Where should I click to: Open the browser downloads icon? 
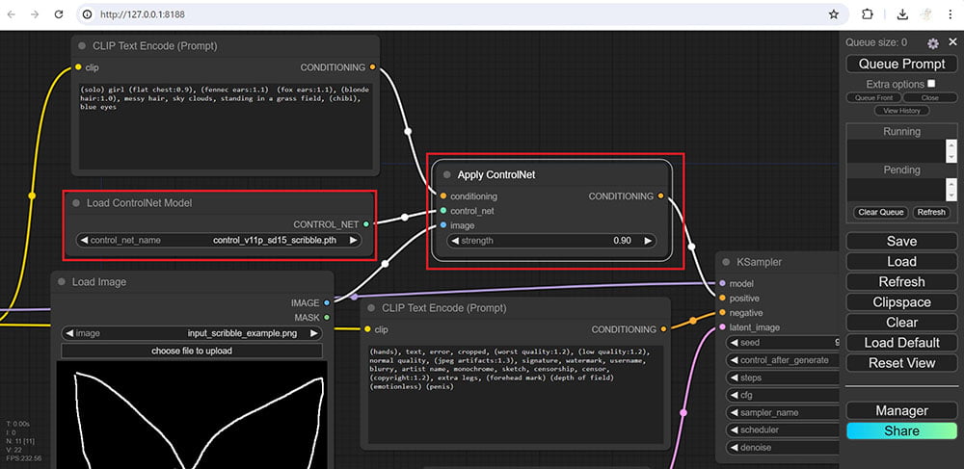tap(902, 14)
